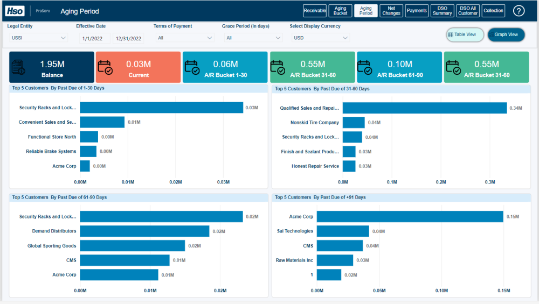The height and width of the screenshot is (304, 539).
Task: Click 'Top 5 Customers By Past Due of +91 Days' title
Action: [x=320, y=197]
